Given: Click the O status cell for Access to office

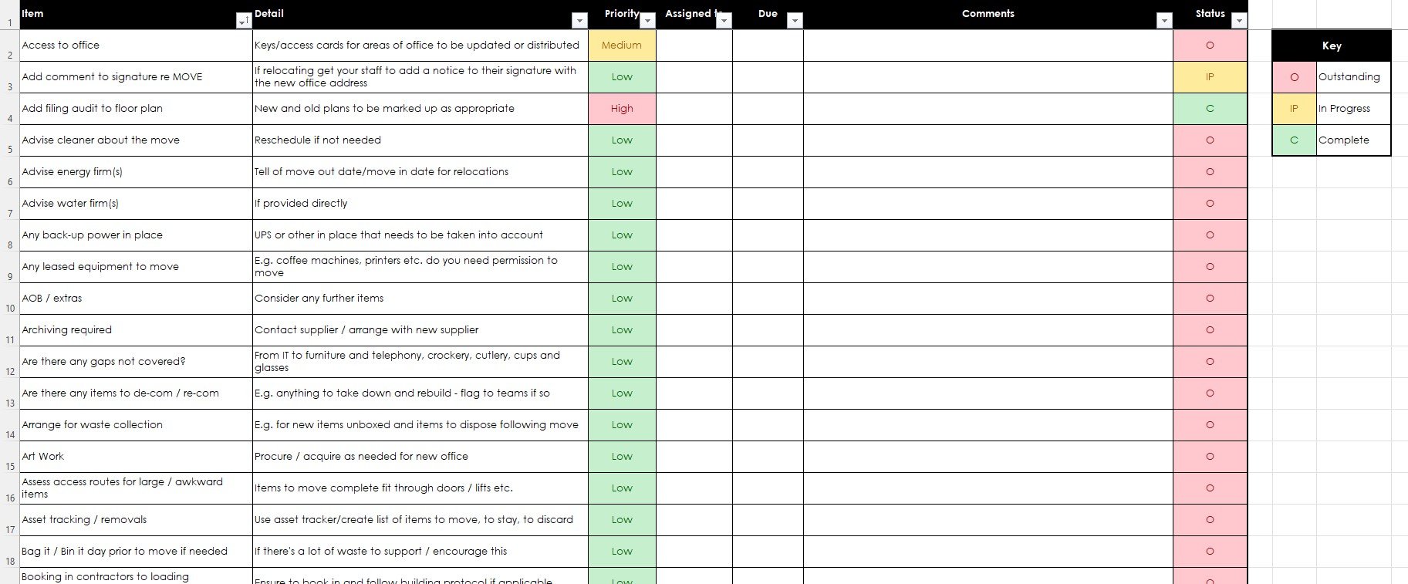Looking at the screenshot, I should (1210, 46).
